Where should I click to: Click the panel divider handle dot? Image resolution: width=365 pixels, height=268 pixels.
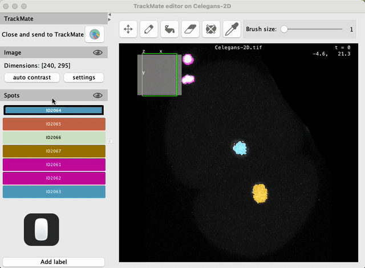point(109,141)
